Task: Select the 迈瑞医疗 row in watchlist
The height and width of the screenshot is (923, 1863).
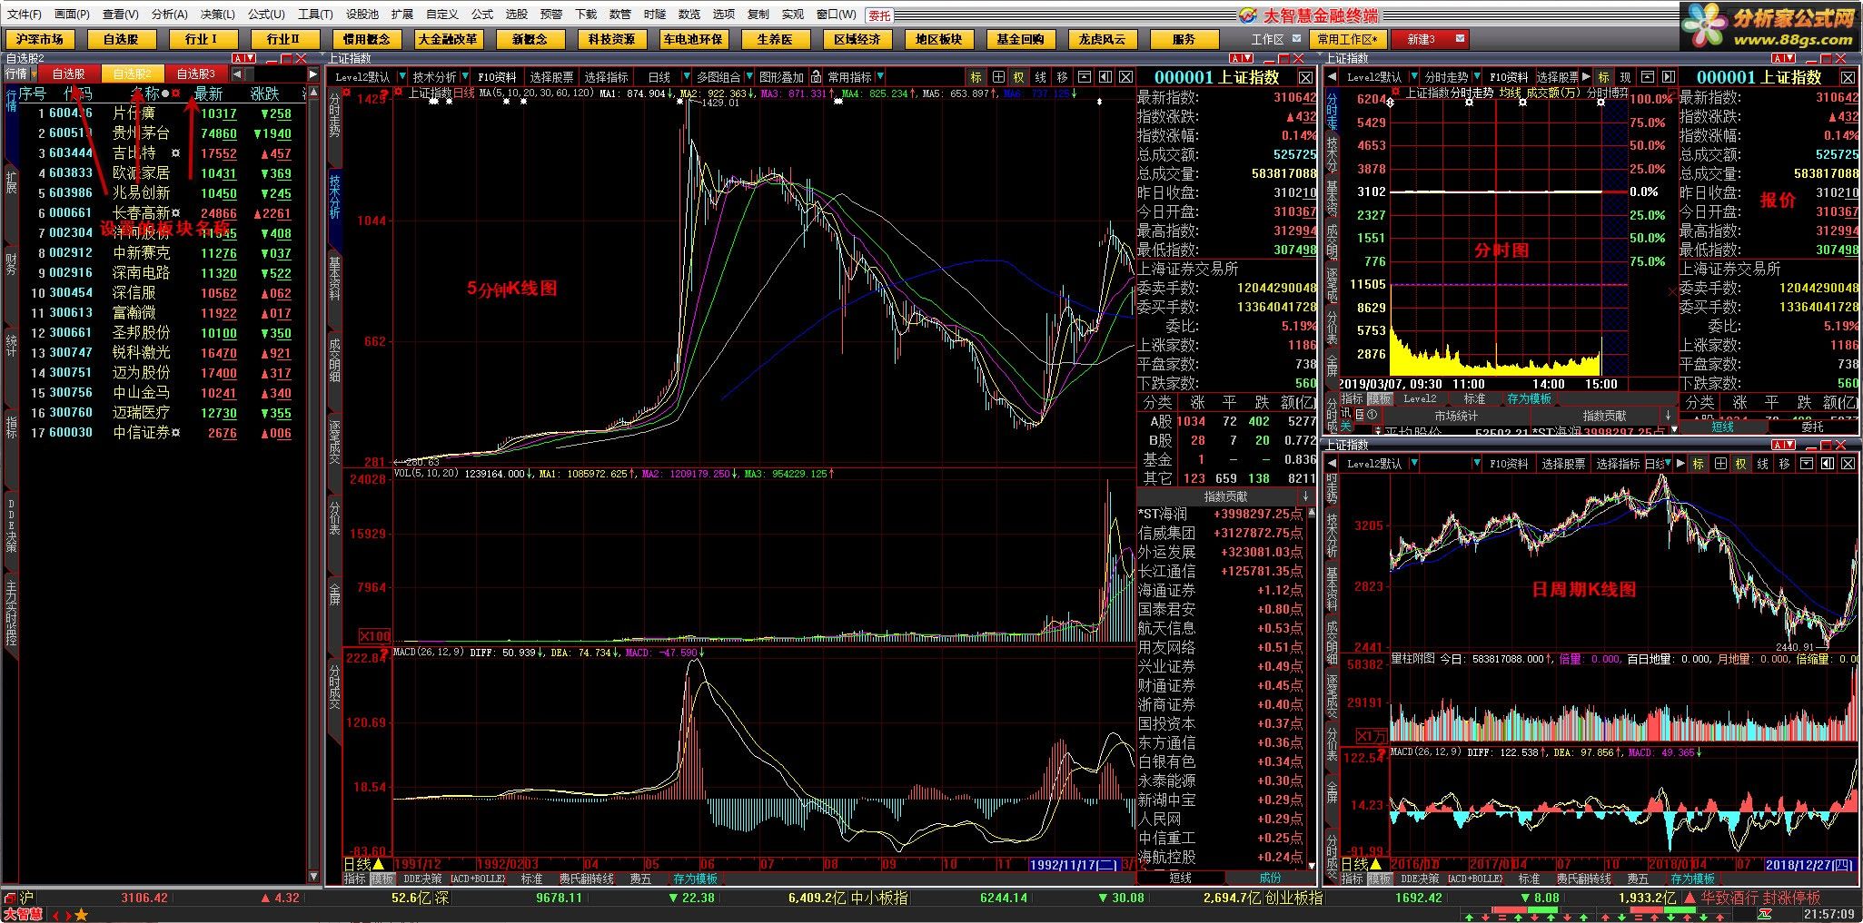Action: (164, 413)
